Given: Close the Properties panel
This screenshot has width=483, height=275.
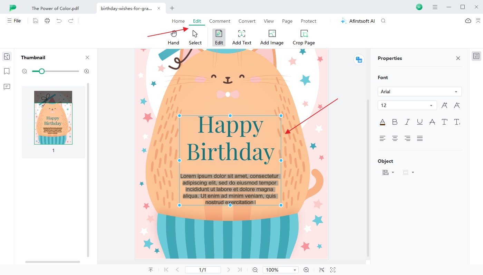Looking at the screenshot, I should (458, 58).
